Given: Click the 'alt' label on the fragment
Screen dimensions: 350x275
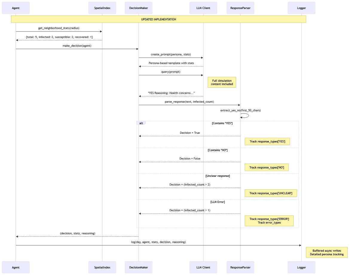Looking at the screenshot, I should click(141, 123).
